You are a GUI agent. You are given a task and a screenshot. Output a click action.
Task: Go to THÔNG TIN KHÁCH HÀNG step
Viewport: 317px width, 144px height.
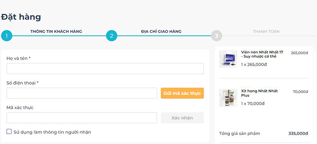[56, 32]
